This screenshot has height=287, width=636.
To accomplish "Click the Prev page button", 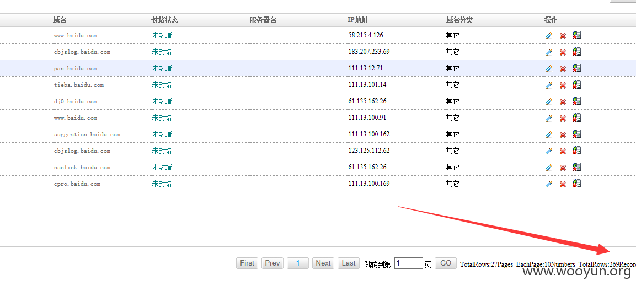I will [272, 263].
